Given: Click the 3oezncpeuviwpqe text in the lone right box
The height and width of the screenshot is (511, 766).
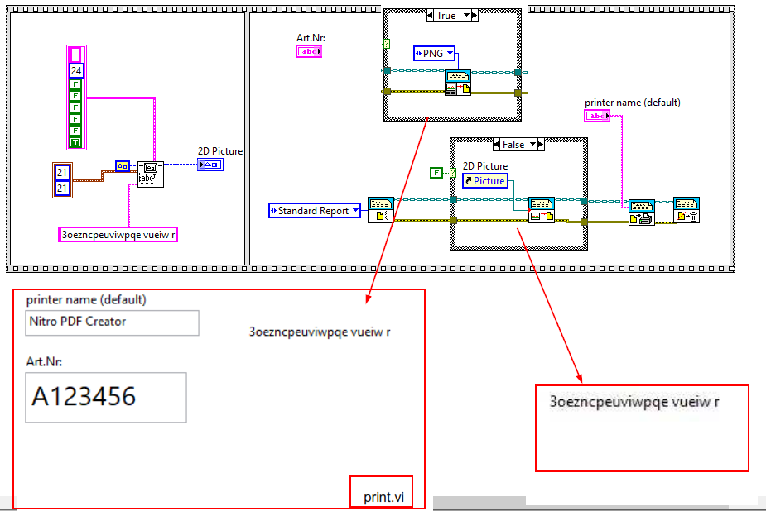Looking at the screenshot, I should (x=634, y=402).
